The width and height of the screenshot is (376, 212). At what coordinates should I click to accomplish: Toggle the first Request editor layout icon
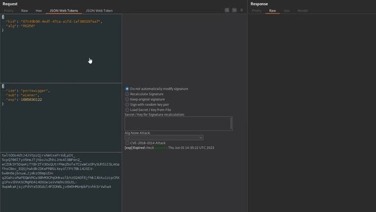[x=227, y=10]
